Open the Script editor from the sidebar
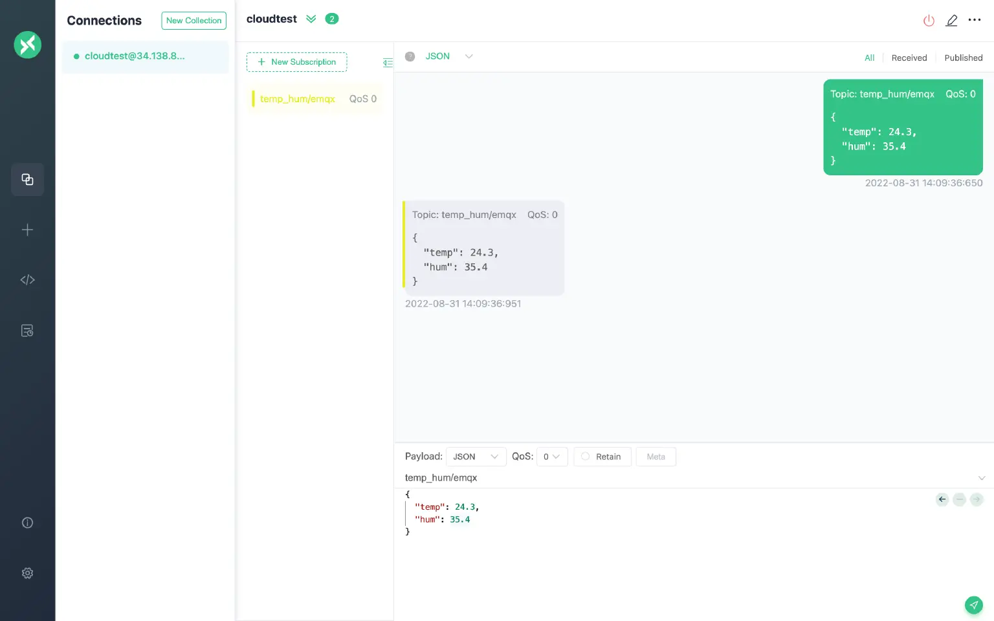Viewport: 994px width, 621px height. click(x=27, y=279)
